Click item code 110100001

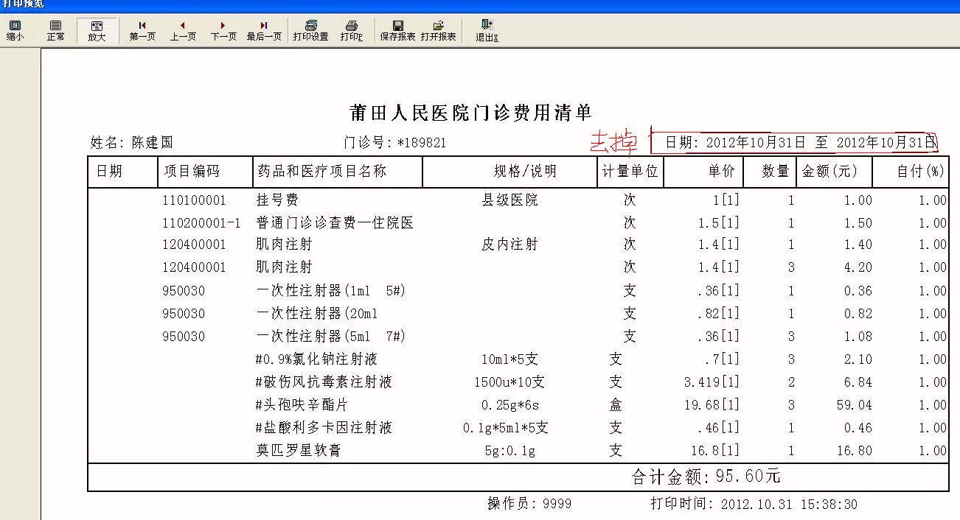[x=194, y=200]
